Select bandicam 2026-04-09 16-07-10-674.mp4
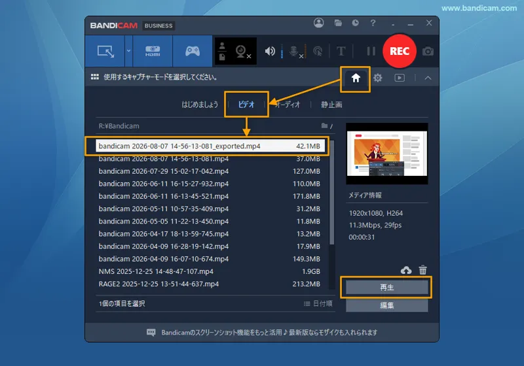 210,259
